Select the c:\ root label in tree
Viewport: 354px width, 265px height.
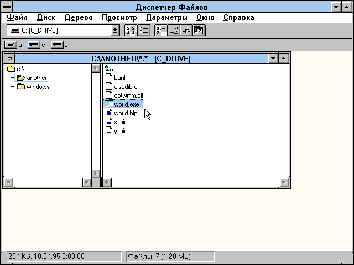20,69
